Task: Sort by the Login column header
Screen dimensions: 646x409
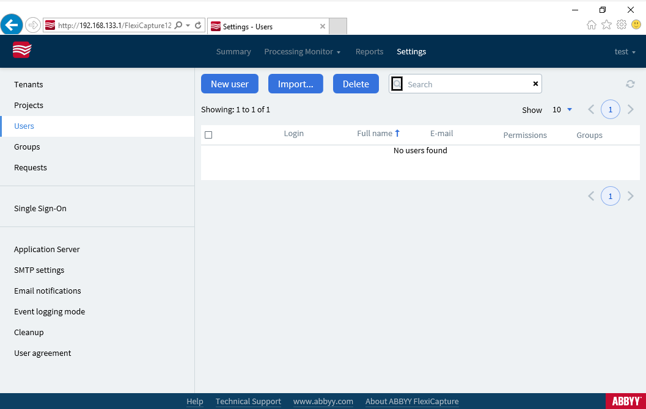Action: click(294, 133)
